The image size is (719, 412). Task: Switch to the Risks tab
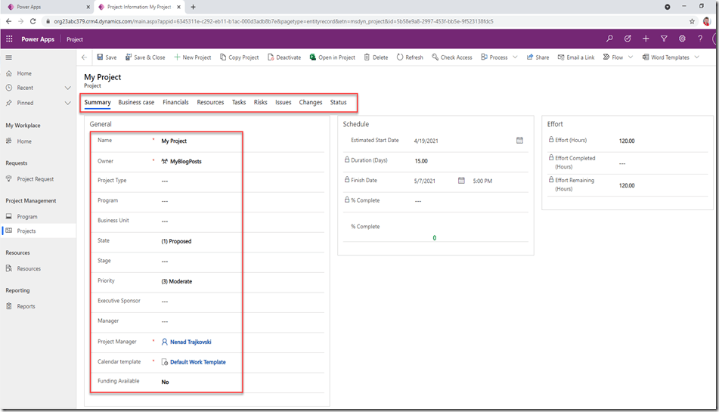(260, 103)
